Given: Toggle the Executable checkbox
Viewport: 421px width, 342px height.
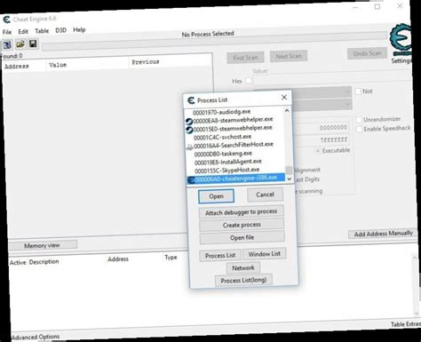Looking at the screenshot, I should [318, 151].
